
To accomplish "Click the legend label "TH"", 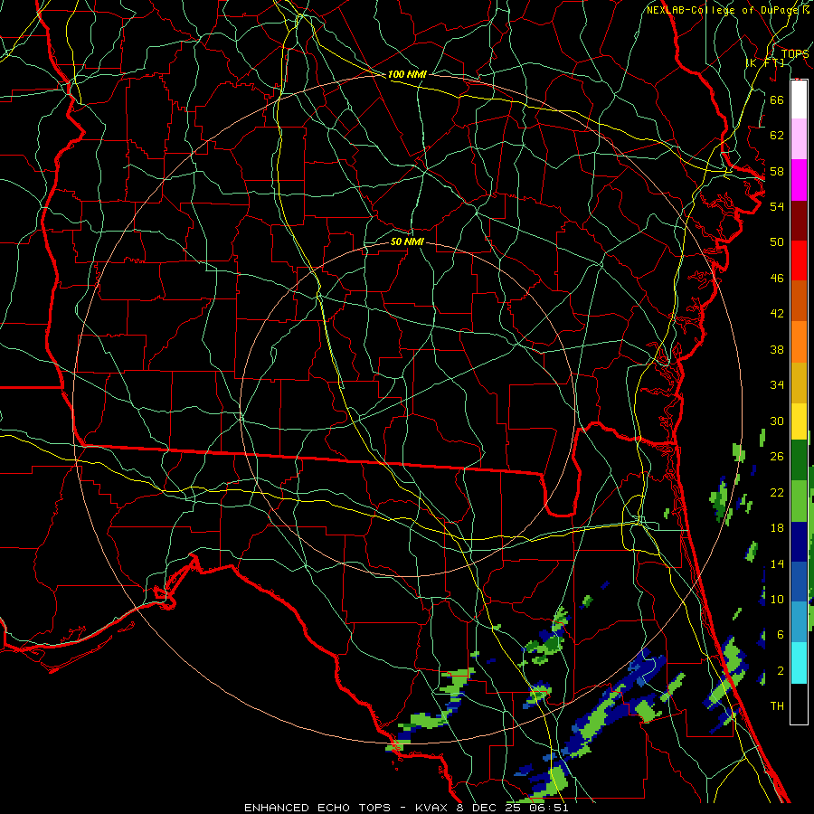I will pos(777,706).
